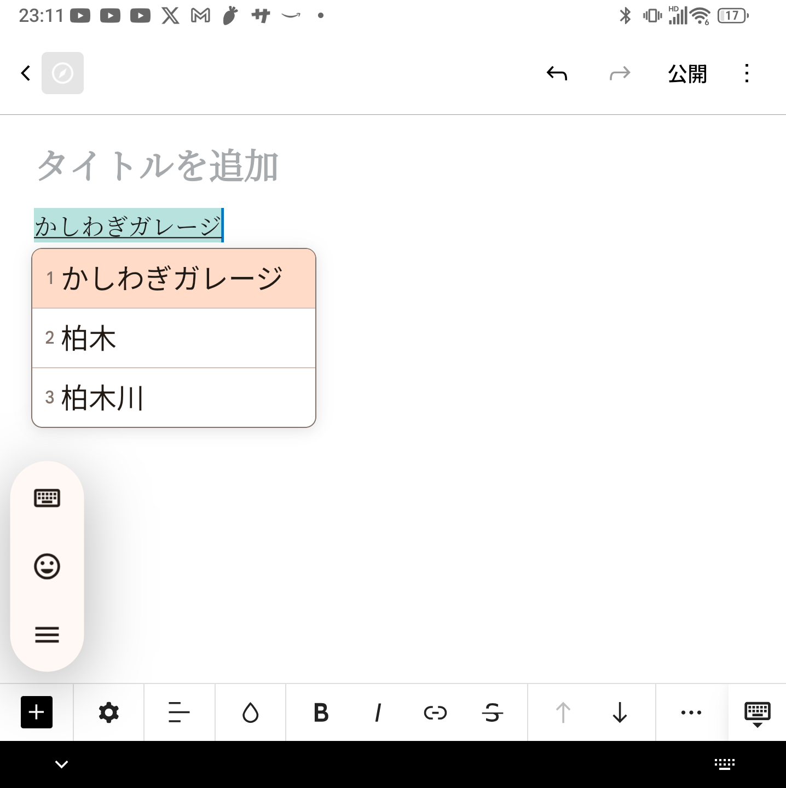Screen dimensions: 786x788
Task: Undo the last edit
Action: tap(557, 73)
